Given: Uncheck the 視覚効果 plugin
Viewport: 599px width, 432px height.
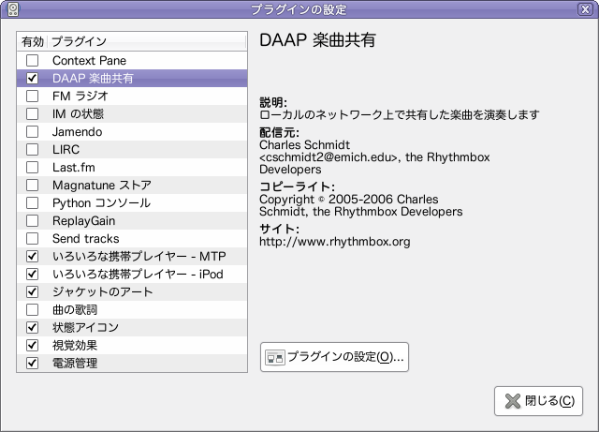Looking at the screenshot, I should [32, 345].
